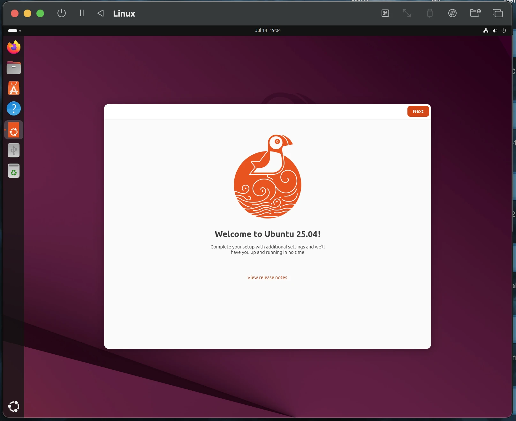Click the Next button in welcome dialog
This screenshot has width=516, height=421.
pos(418,111)
